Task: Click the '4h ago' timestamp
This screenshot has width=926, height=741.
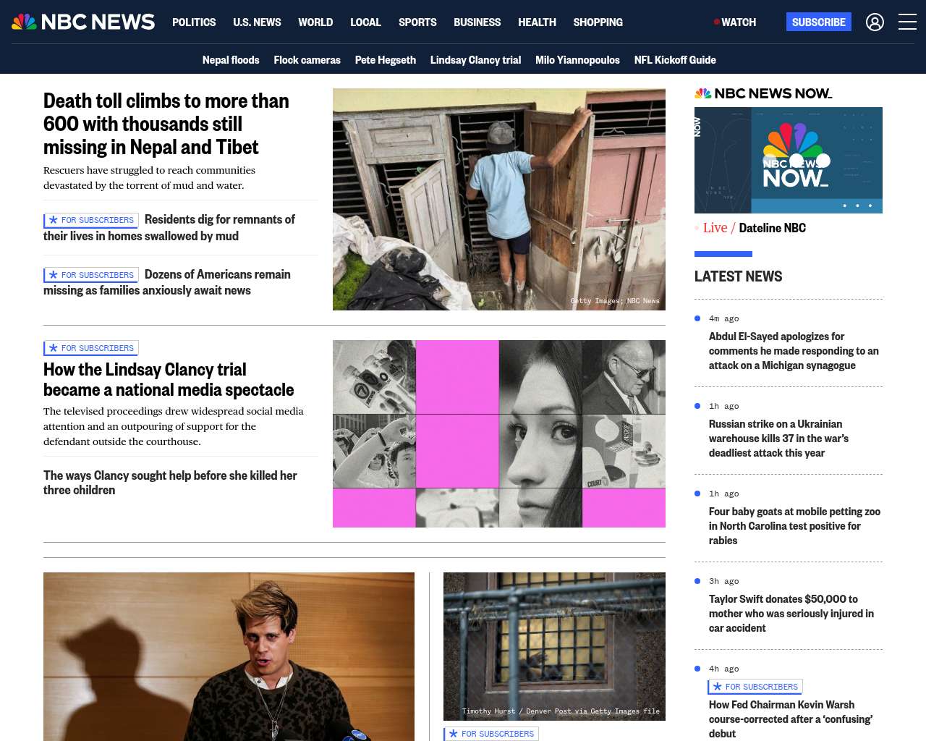Action: click(x=723, y=669)
